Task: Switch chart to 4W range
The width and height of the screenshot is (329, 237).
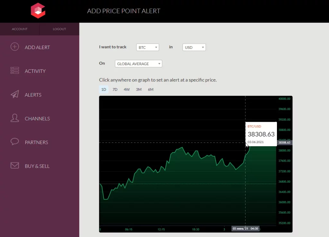Action: [127, 89]
